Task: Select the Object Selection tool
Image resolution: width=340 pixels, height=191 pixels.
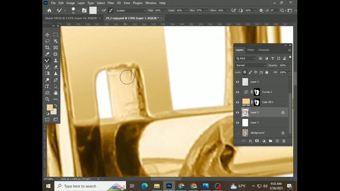Action: (55, 41)
